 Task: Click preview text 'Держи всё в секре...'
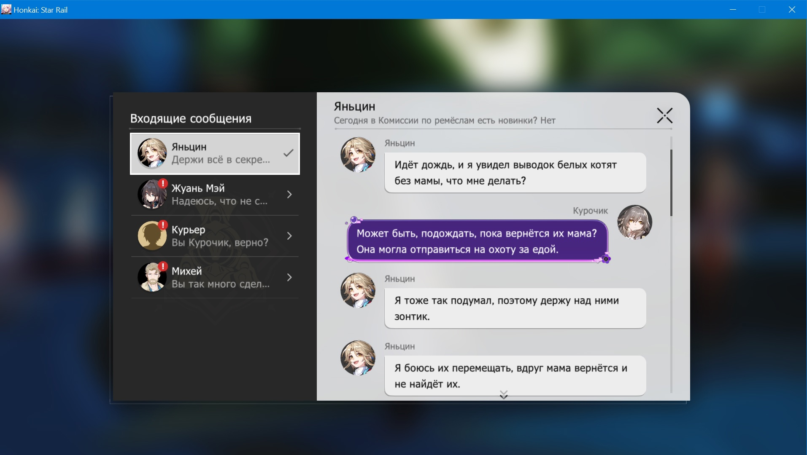221,160
